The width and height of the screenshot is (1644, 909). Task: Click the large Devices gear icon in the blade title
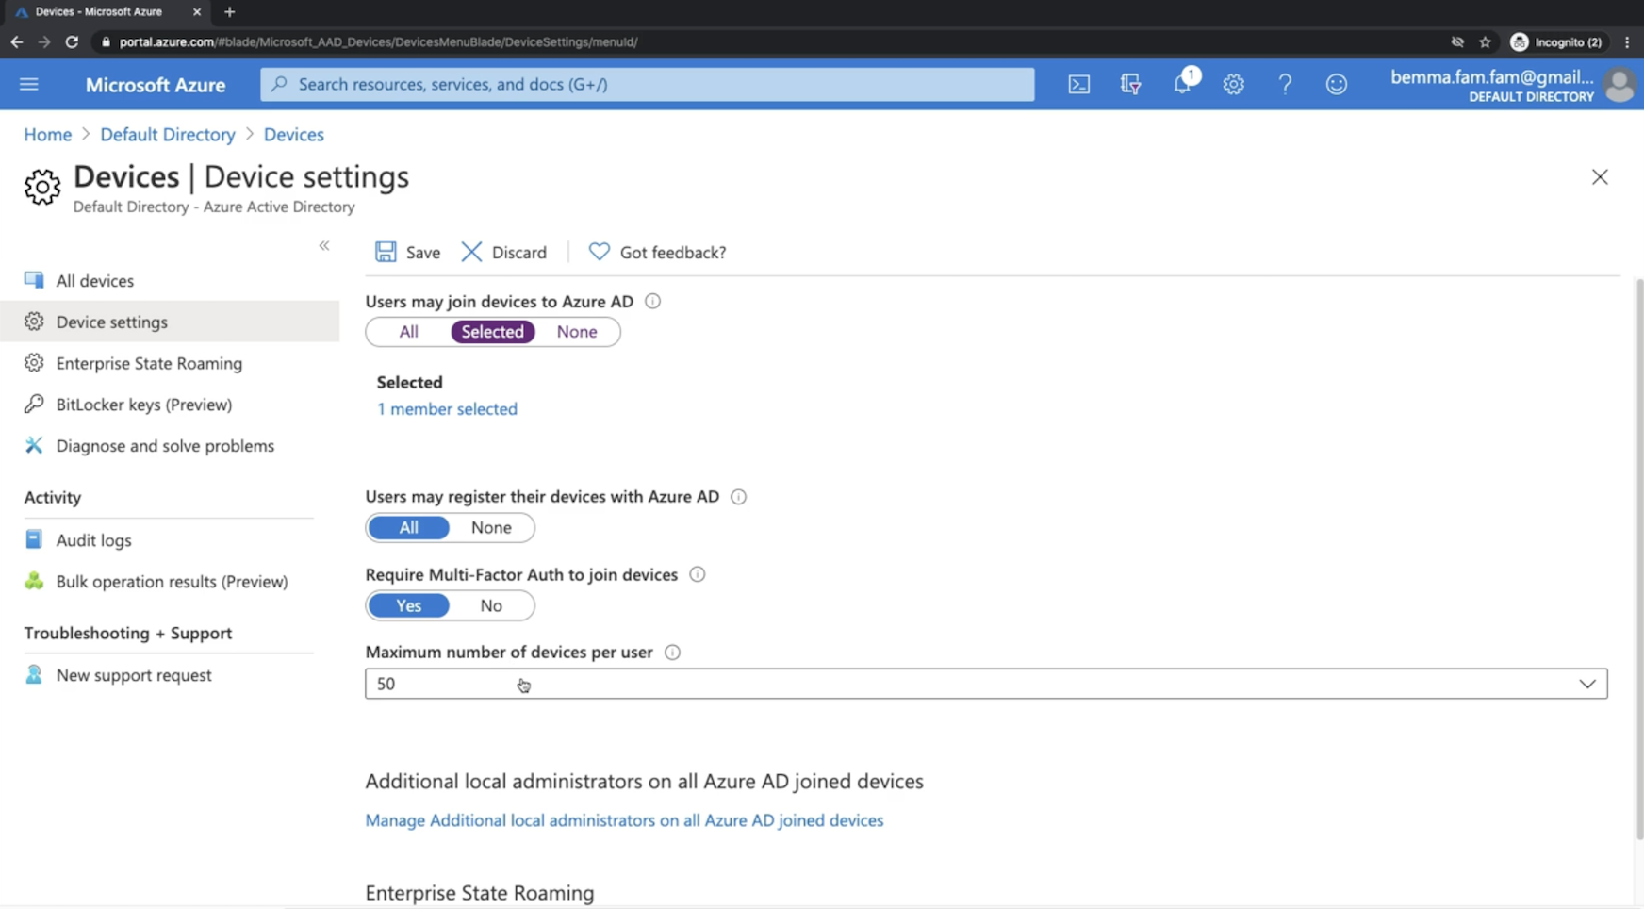[42, 187]
